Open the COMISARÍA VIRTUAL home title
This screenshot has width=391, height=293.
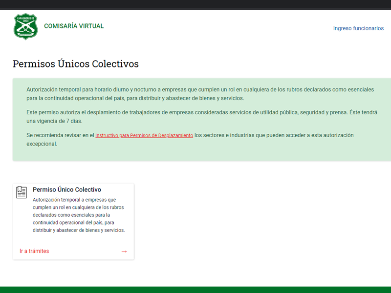(x=74, y=26)
